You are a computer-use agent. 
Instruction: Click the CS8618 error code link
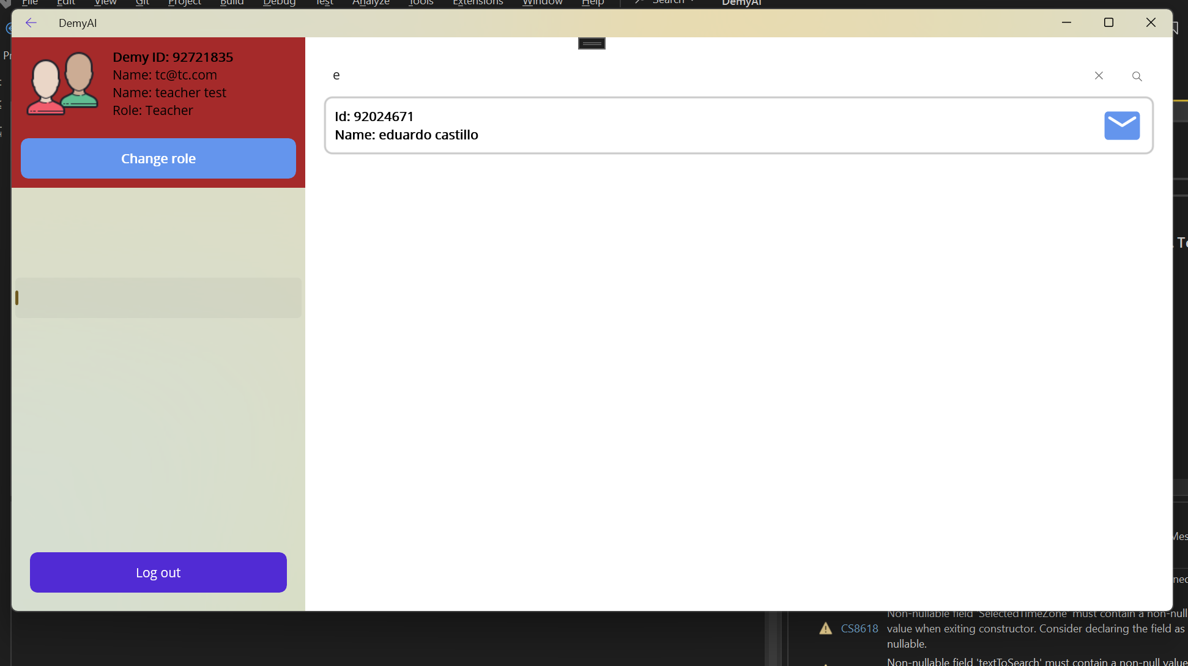pyautogui.click(x=859, y=628)
